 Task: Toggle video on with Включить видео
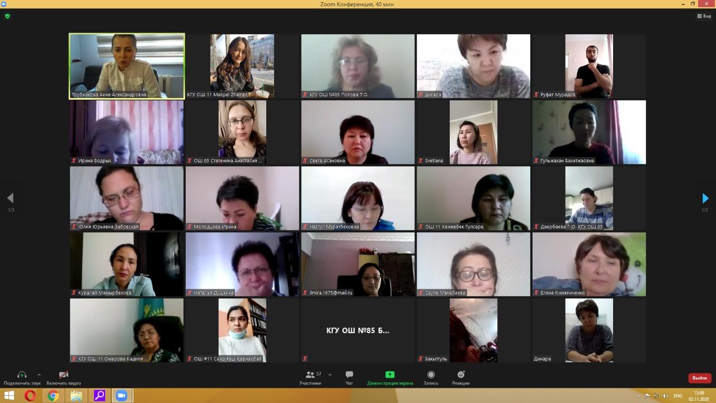click(64, 378)
